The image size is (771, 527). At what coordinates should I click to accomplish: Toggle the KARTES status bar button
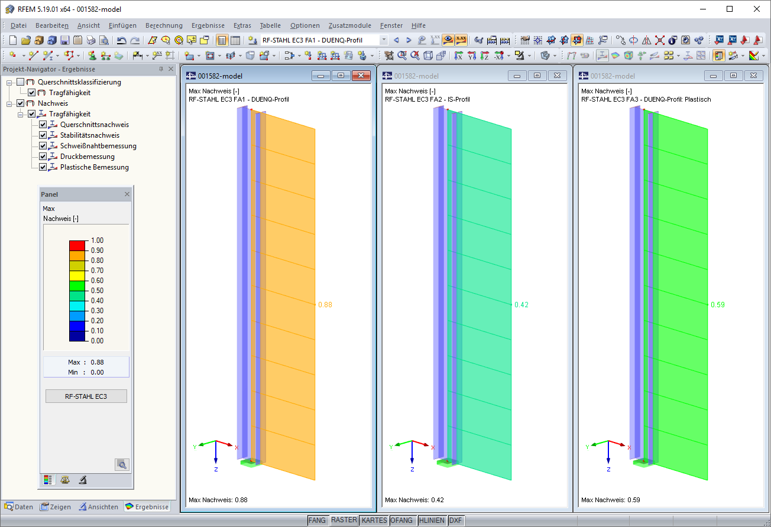[x=374, y=521]
